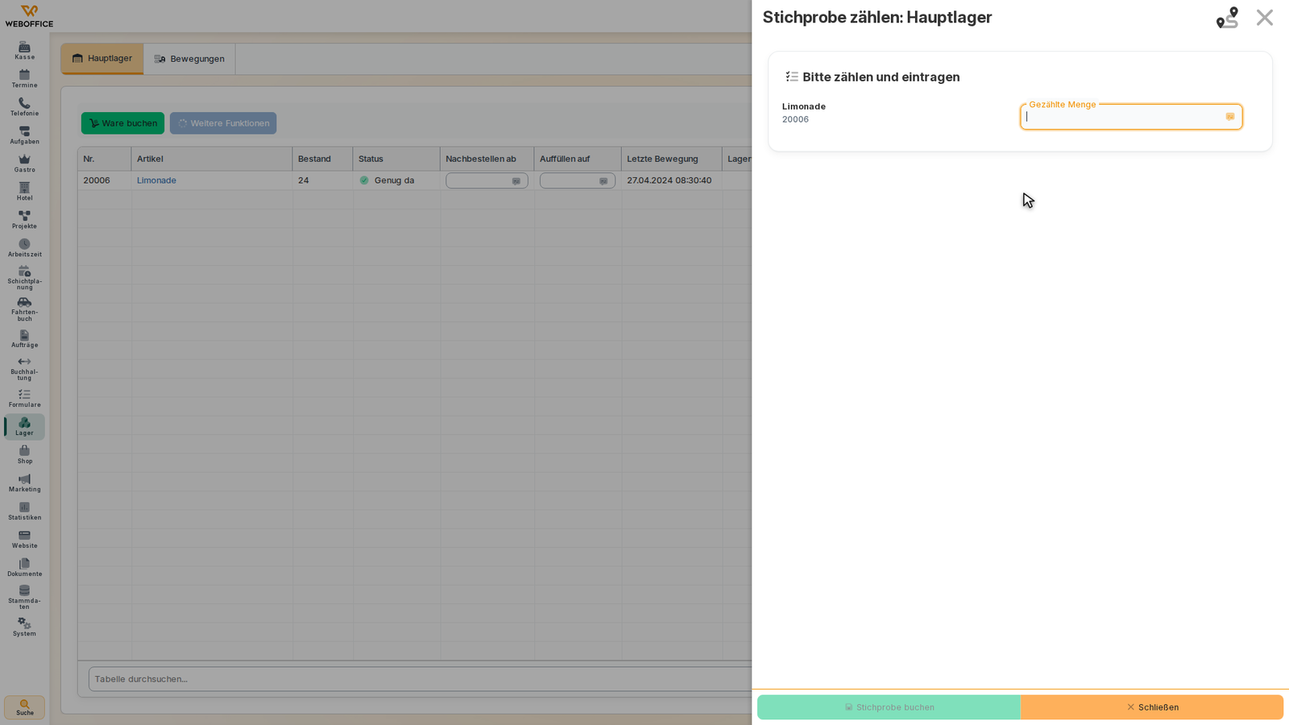
Task: Open Website module in sidebar
Action: 24,540
